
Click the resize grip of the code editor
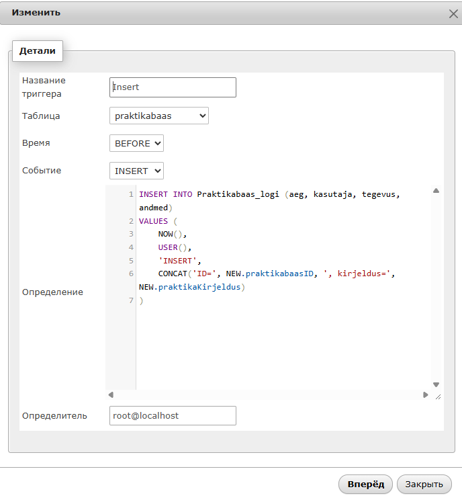click(437, 396)
